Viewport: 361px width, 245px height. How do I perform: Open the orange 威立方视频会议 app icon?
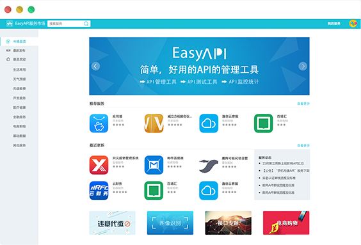click(154, 123)
